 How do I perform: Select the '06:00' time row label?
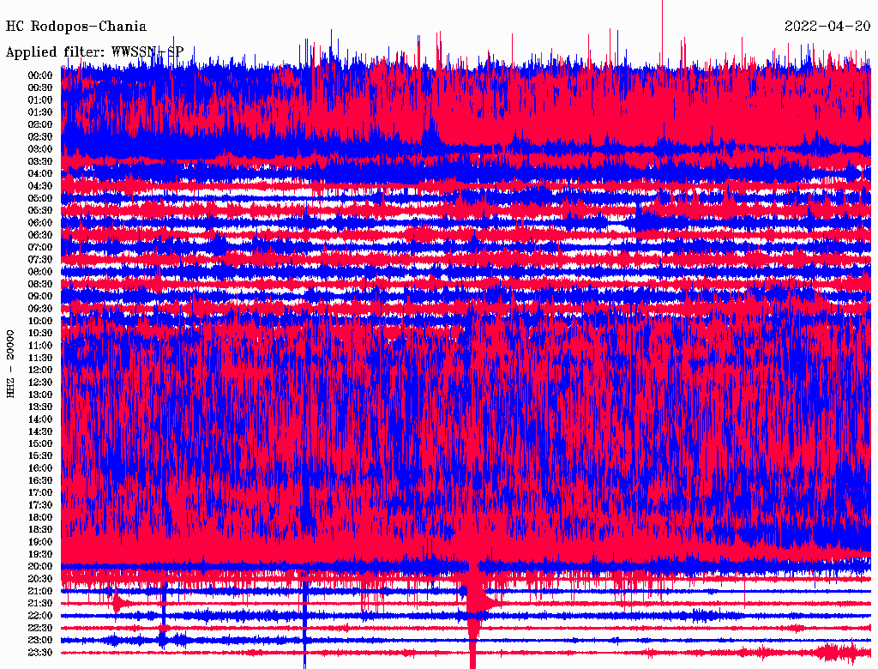[x=40, y=223]
